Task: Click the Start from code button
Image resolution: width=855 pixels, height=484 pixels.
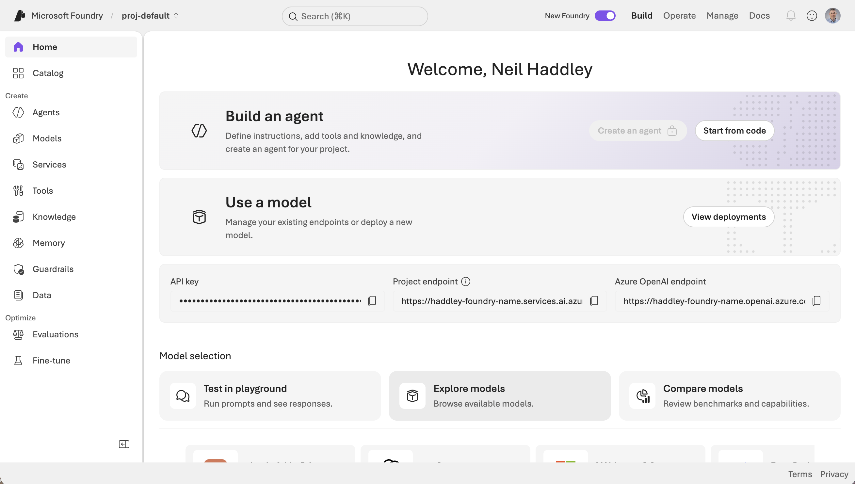Action: click(734, 131)
